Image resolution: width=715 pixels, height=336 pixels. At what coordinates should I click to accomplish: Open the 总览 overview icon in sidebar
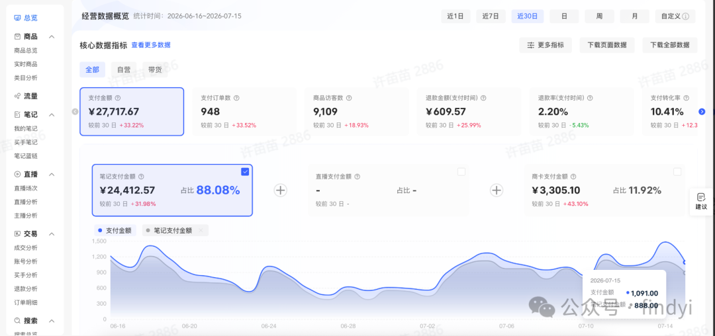[x=17, y=19]
